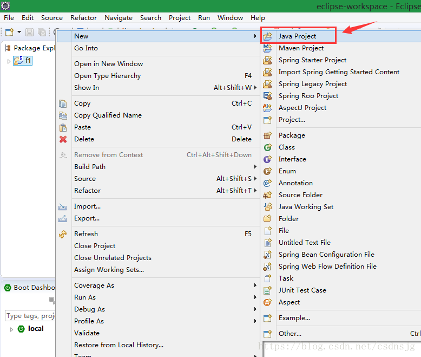Click the red Delete X icon

click(63, 139)
